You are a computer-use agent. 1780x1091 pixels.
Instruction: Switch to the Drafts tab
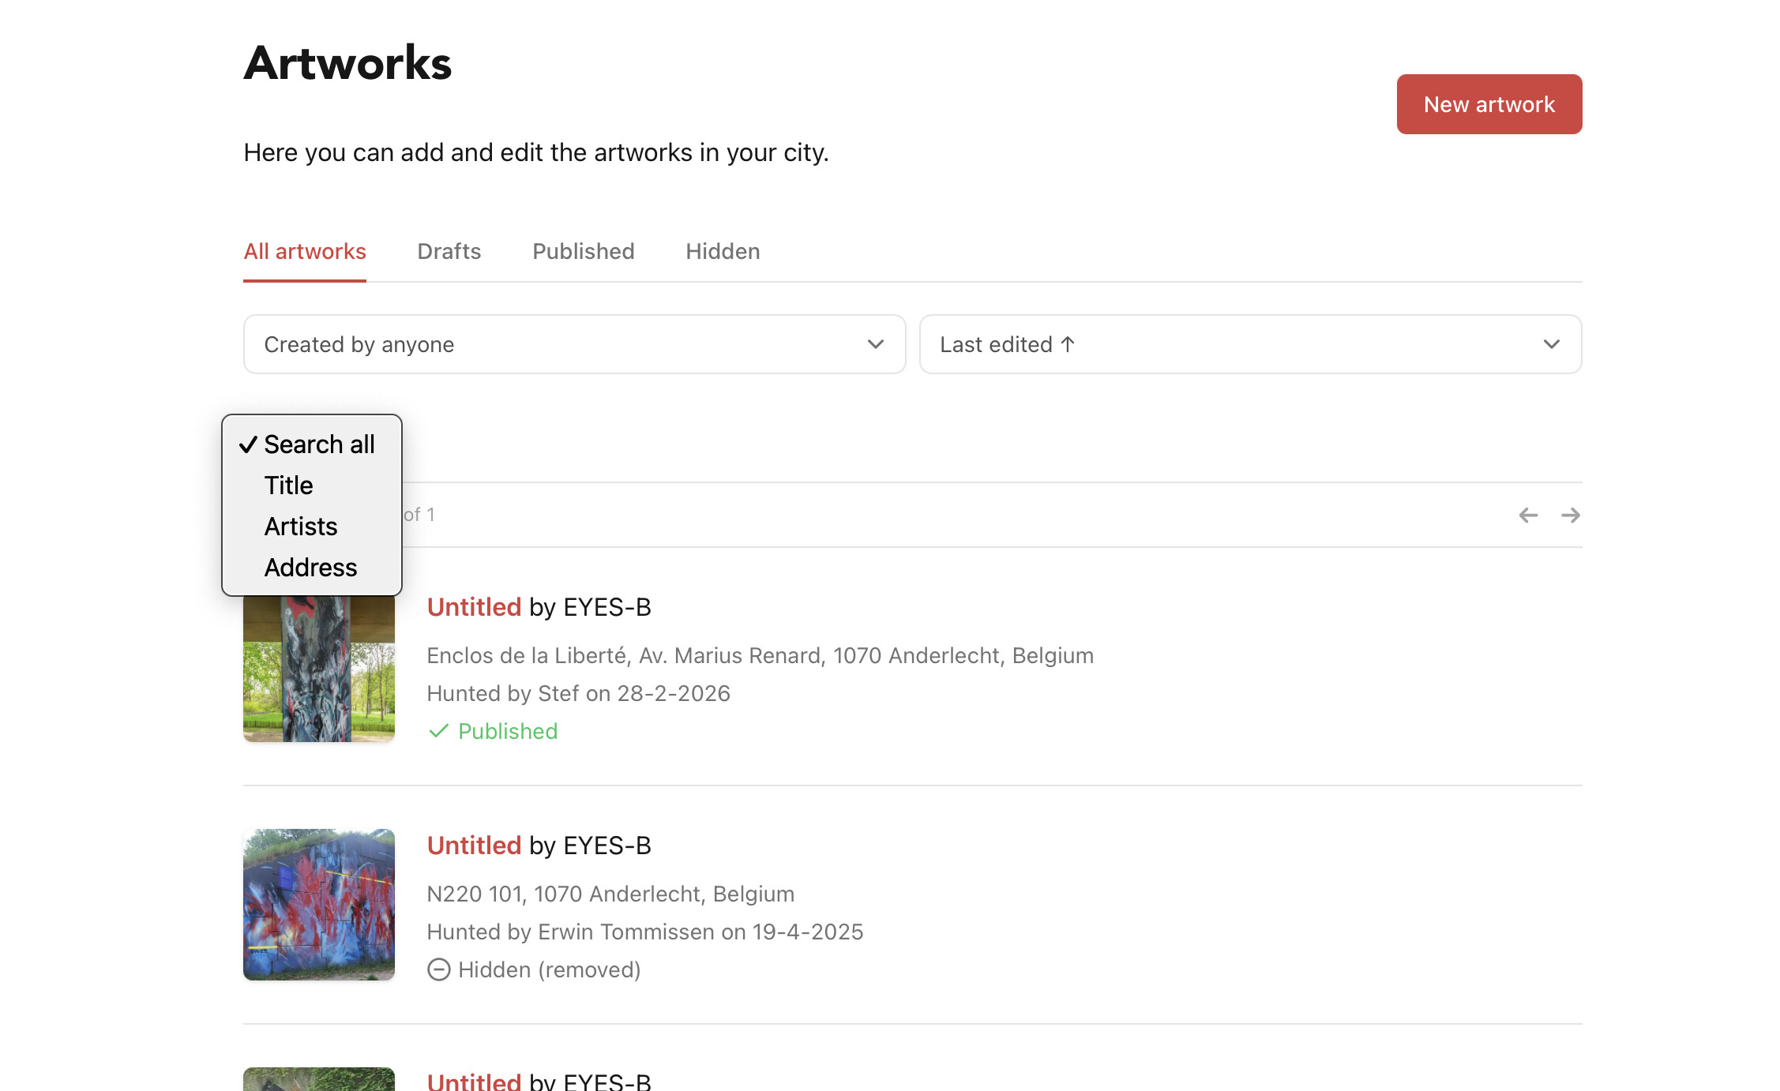click(449, 251)
